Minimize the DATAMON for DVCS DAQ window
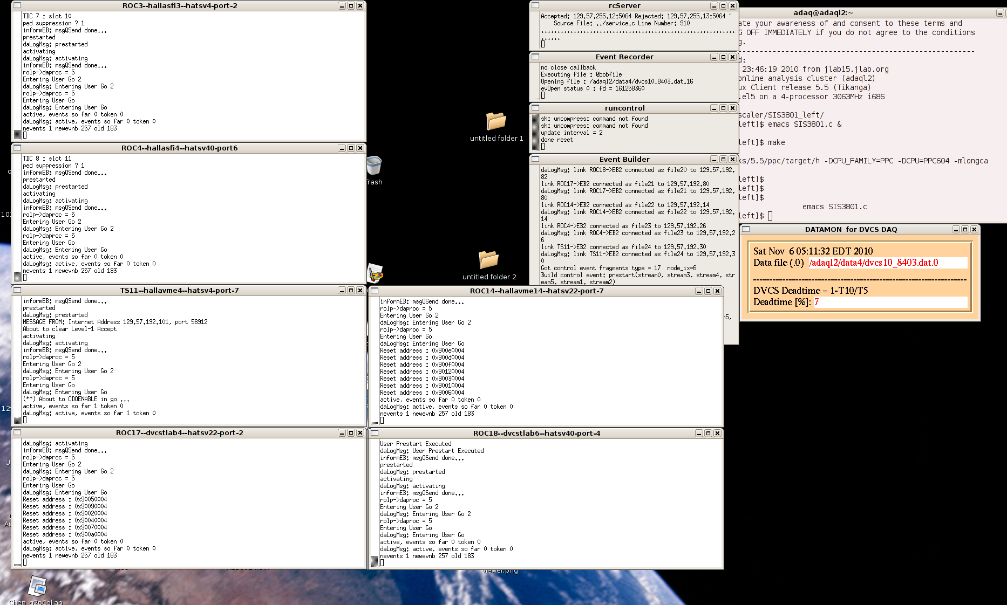This screenshot has width=1007, height=605. (x=956, y=229)
